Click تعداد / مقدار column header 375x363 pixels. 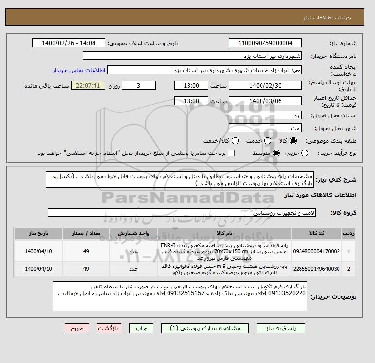point(86,233)
